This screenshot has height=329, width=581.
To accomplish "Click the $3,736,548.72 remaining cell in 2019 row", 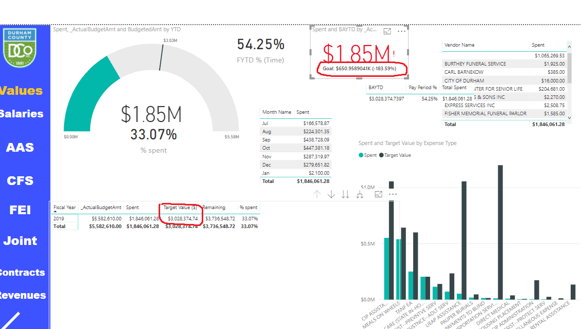I will [220, 219].
